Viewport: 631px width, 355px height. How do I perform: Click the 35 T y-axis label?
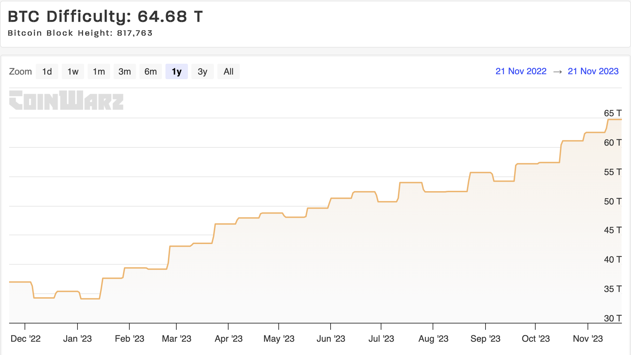tap(612, 289)
